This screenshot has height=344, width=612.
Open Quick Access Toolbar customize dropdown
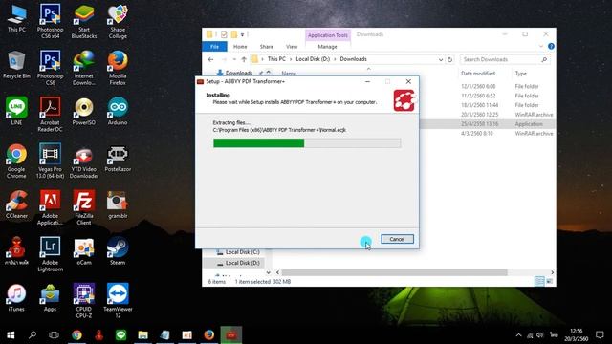pyautogui.click(x=242, y=35)
